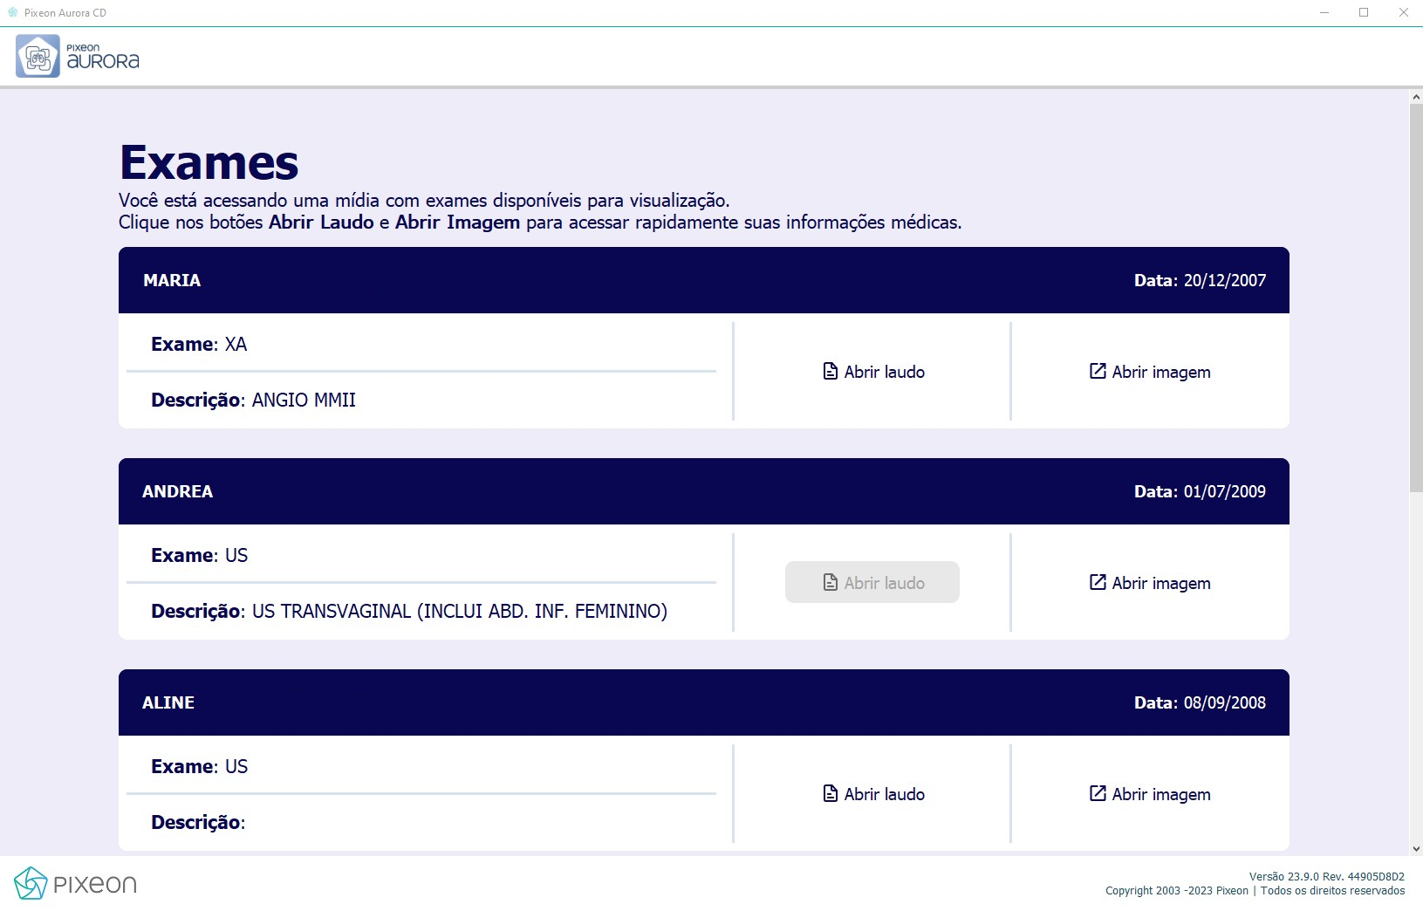Click the AURORA wordmark in the header
This screenshot has width=1423, height=911.
click(103, 61)
